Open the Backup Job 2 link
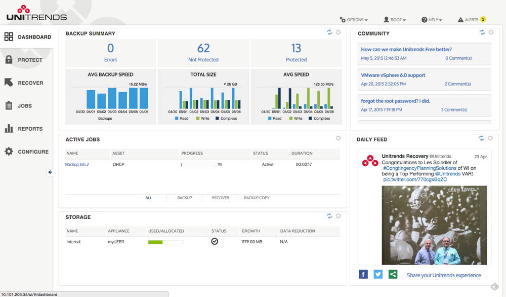Image resolution: width=506 pixels, height=297 pixels. [x=77, y=164]
